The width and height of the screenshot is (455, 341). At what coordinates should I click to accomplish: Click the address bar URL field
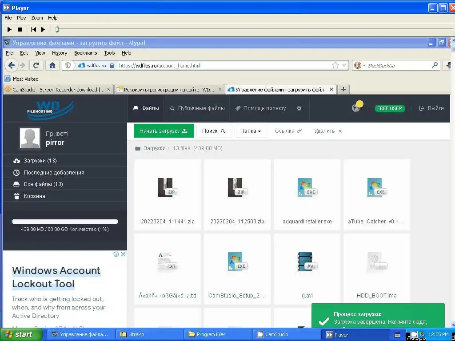click(x=224, y=66)
